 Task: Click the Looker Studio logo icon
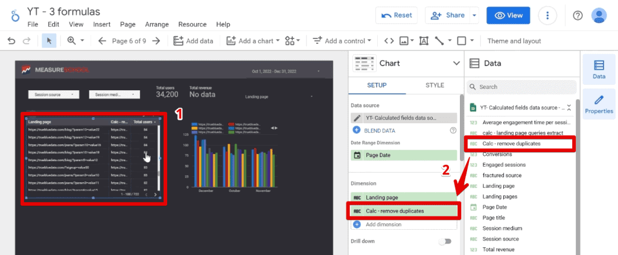pyautogui.click(x=15, y=16)
